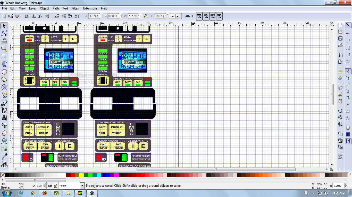The height and width of the screenshot is (197, 352).
Task: Open the Extensions menu
Action: click(90, 8)
